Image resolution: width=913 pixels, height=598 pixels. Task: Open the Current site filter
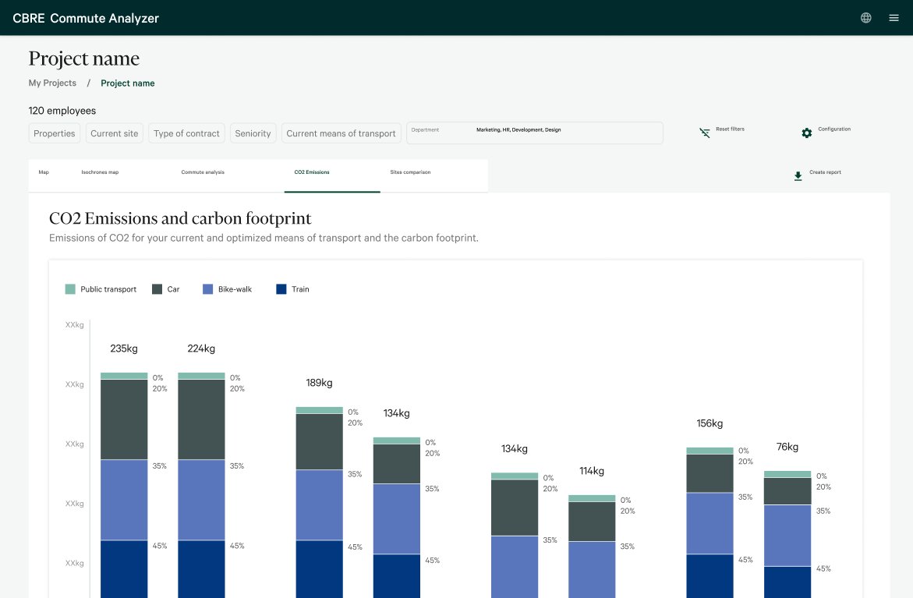(114, 133)
